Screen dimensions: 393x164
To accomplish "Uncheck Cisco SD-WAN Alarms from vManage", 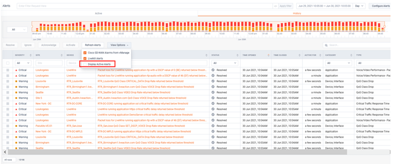I will click(x=85, y=52).
